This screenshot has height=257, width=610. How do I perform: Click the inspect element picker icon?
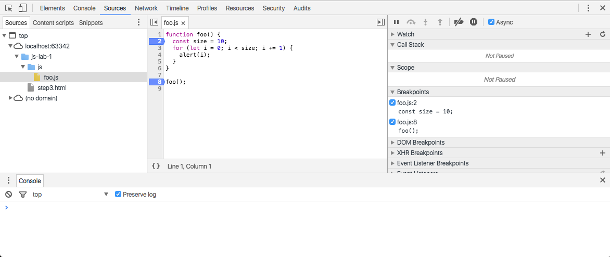point(9,8)
